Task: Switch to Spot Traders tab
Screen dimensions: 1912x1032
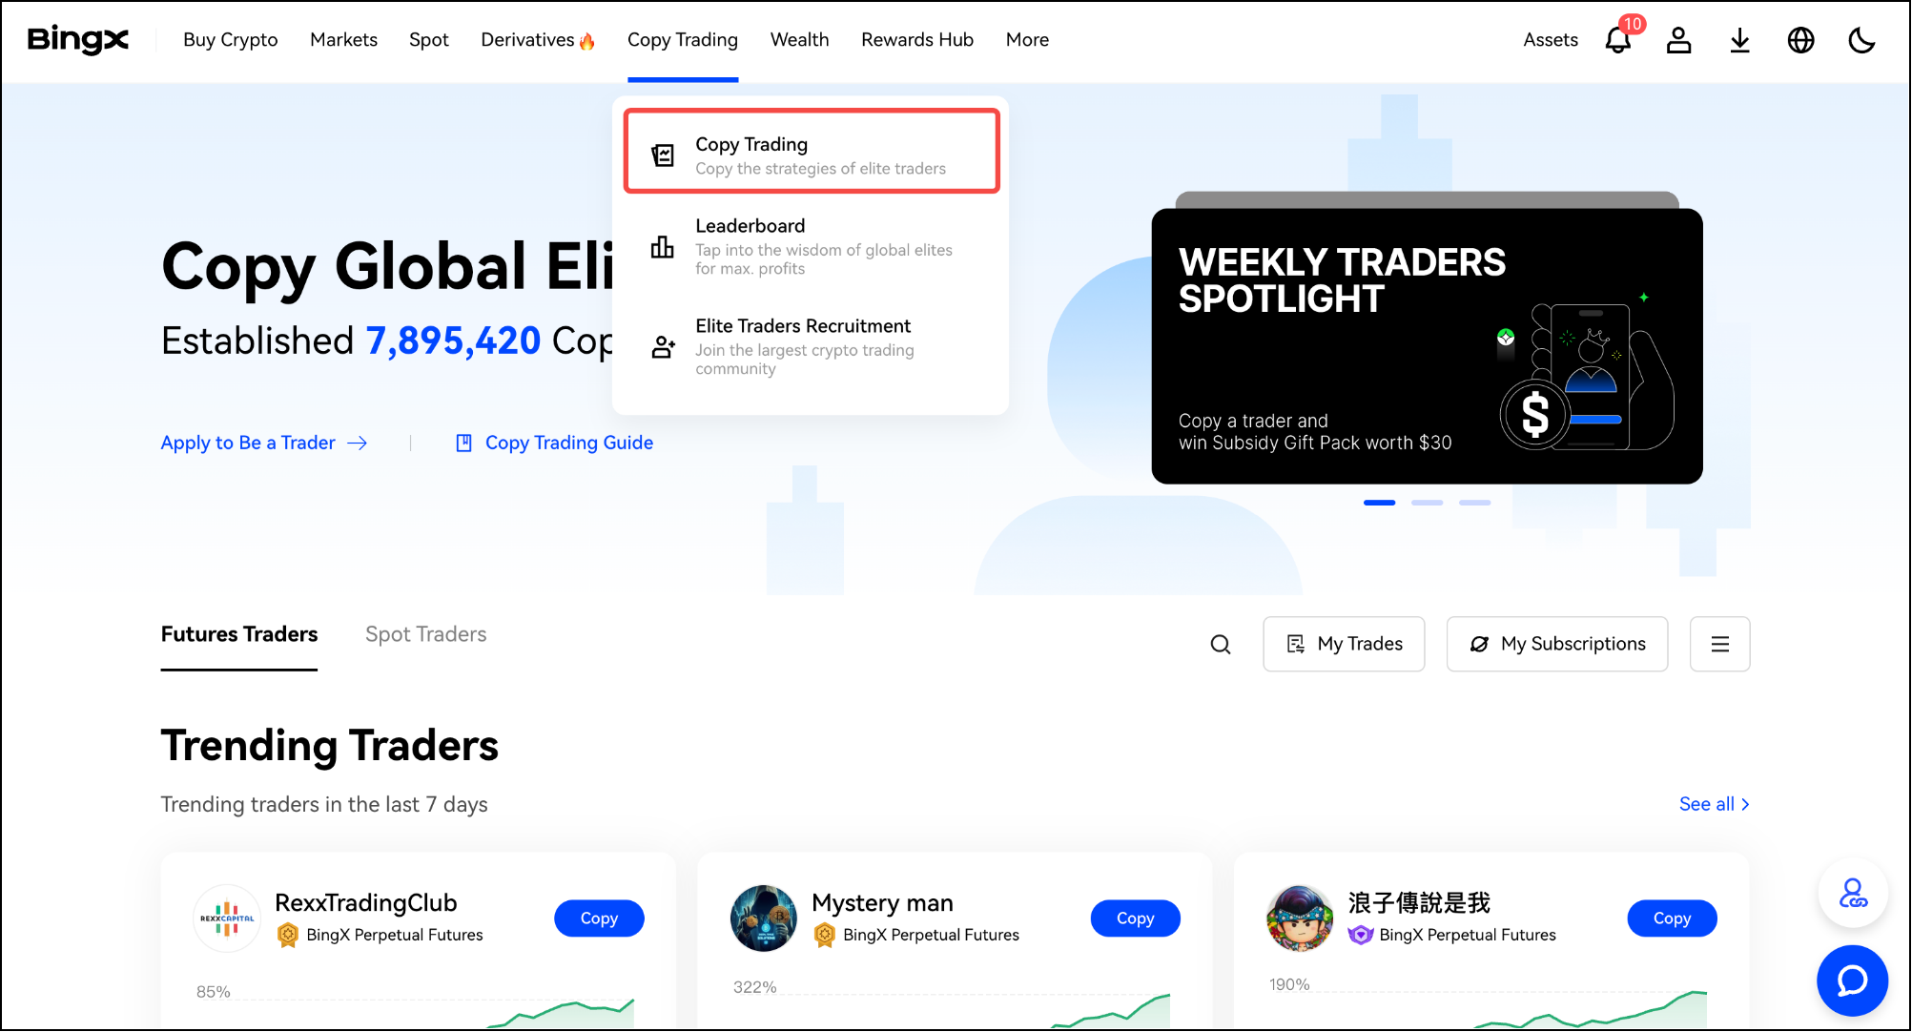Action: (425, 634)
